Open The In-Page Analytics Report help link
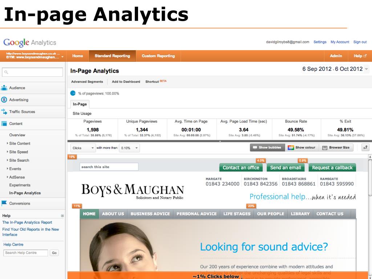 pos(27,223)
